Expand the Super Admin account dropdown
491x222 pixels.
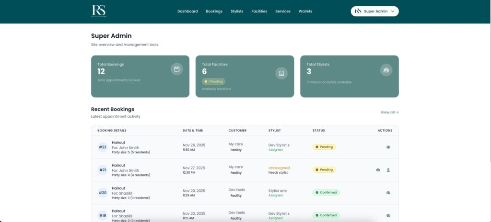pyautogui.click(x=375, y=11)
